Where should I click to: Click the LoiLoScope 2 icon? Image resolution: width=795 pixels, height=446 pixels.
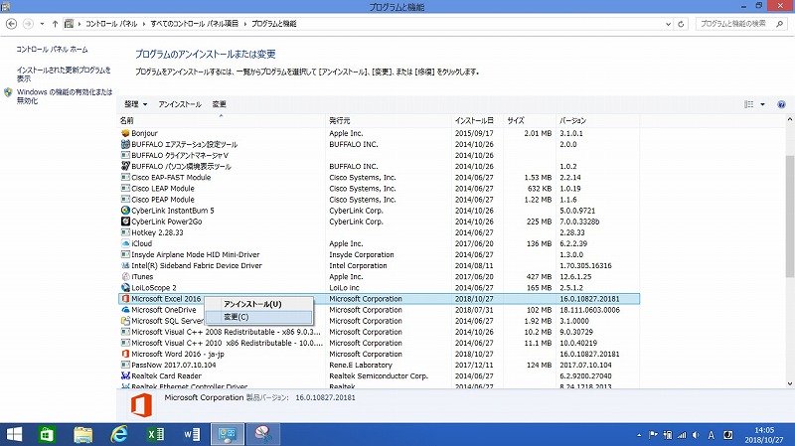click(x=125, y=288)
